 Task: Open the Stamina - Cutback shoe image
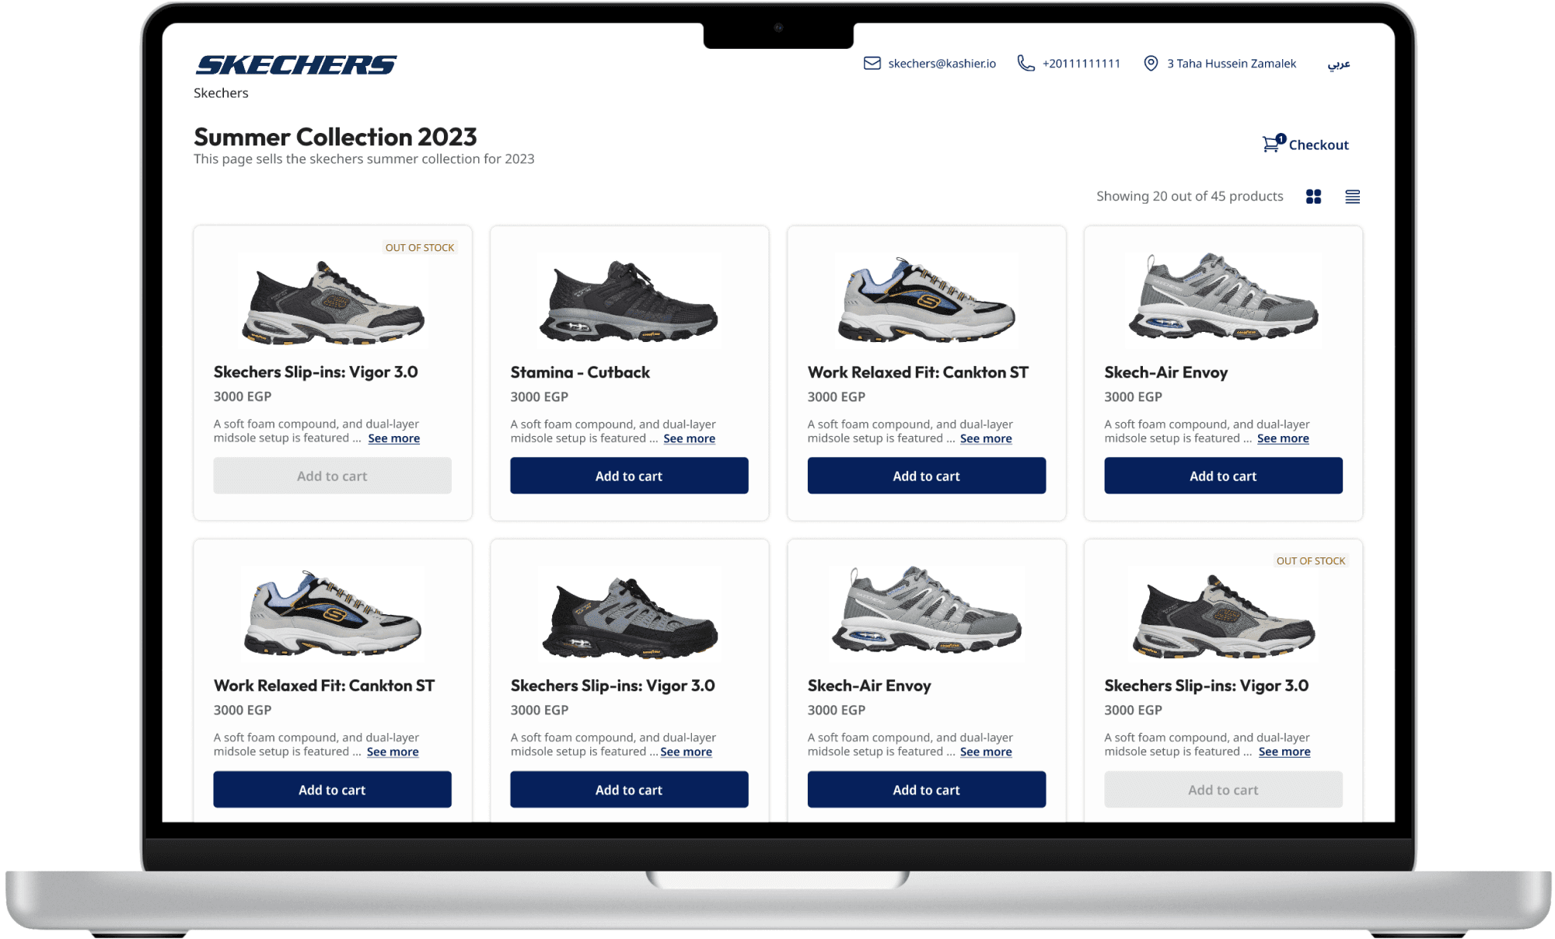[x=628, y=299]
